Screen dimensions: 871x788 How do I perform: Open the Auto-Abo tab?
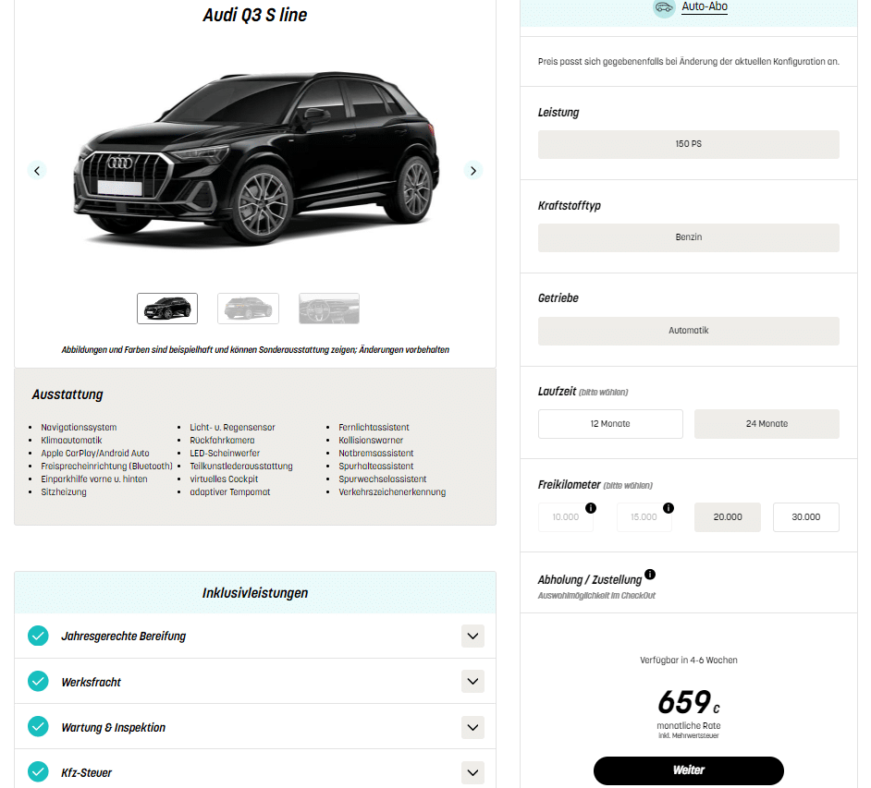click(x=705, y=6)
